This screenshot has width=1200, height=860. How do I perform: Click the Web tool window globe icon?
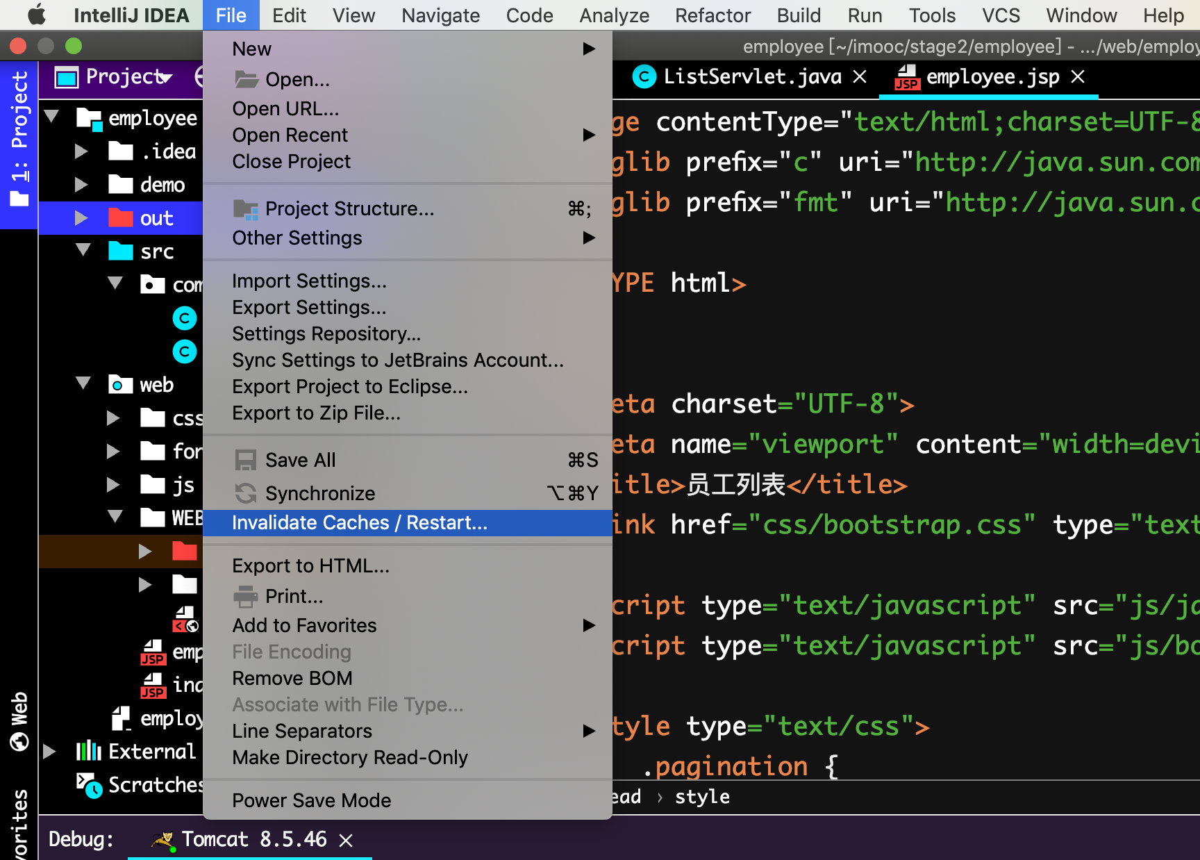19,741
